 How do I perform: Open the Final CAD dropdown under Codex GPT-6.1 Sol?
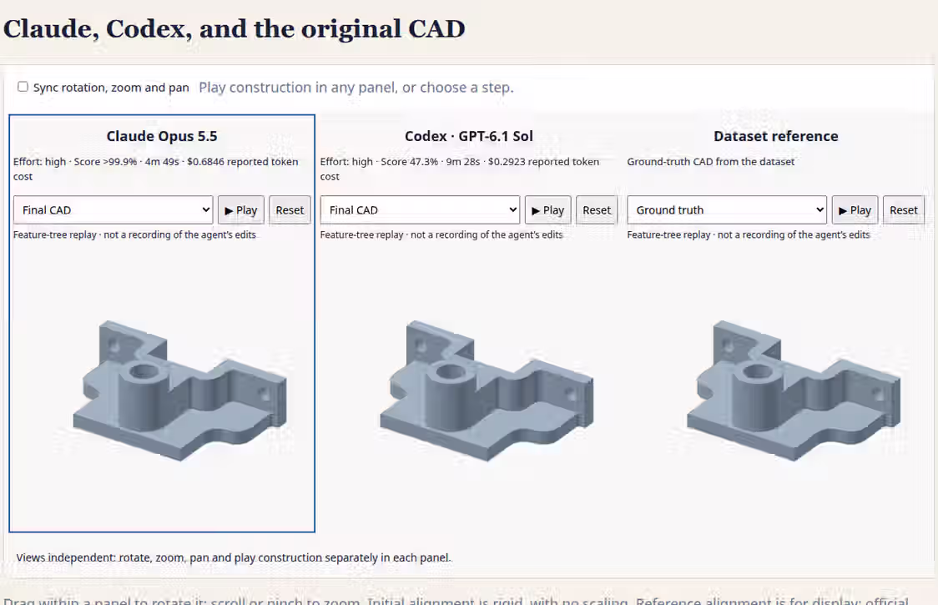click(x=420, y=210)
